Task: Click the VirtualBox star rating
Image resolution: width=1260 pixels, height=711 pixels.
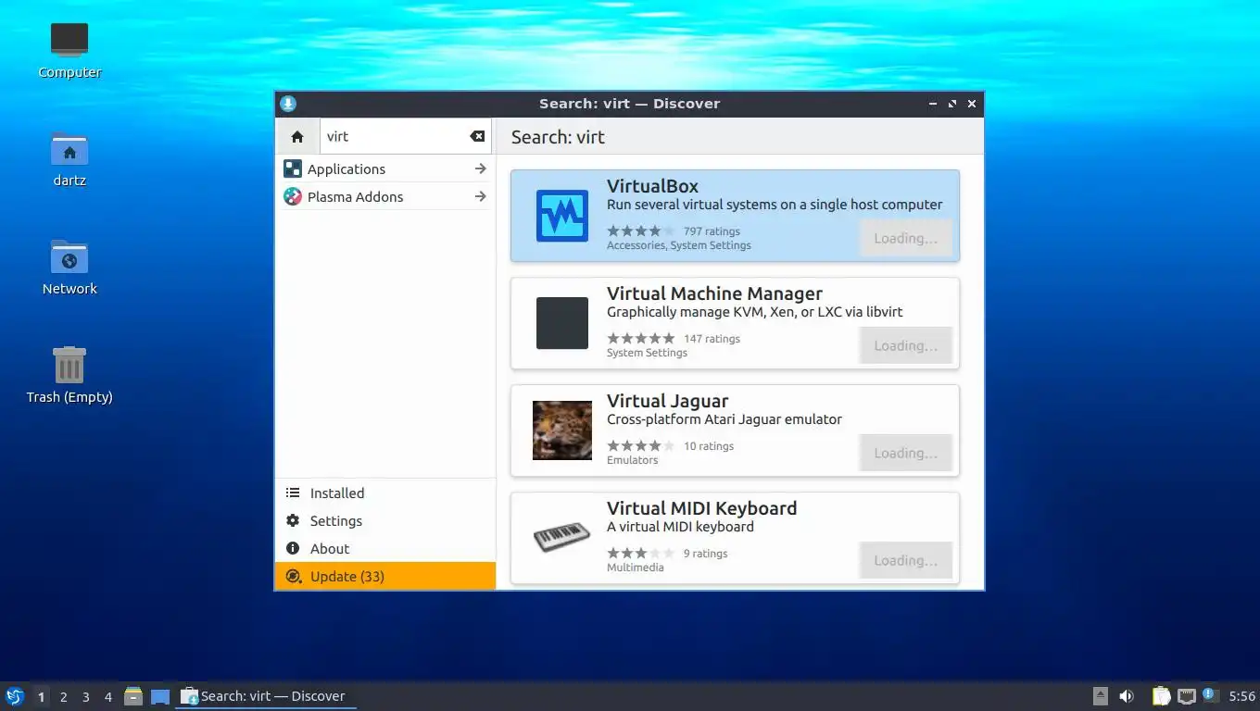Action: coord(641,231)
